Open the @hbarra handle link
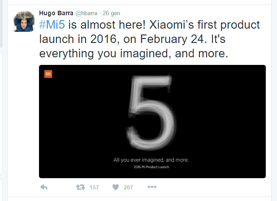The width and height of the screenshot is (277, 201). (x=86, y=13)
